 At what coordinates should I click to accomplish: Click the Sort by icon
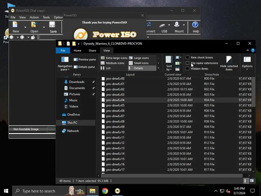click(x=169, y=59)
